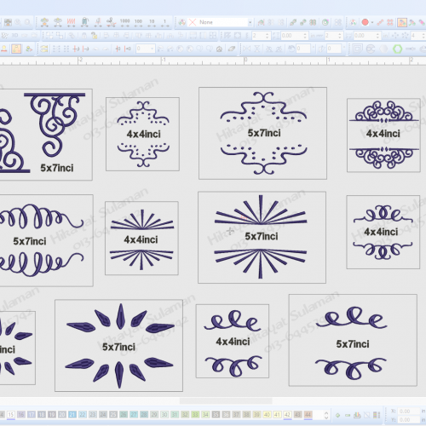Click the color wheel icon left of None
This screenshot has height=426, width=426.
pyautogui.click(x=182, y=22)
